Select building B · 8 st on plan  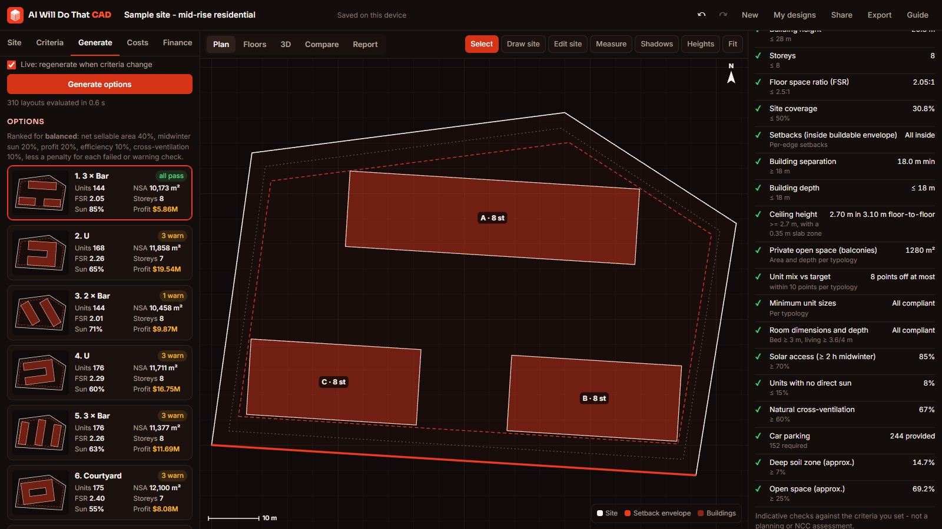tap(594, 398)
